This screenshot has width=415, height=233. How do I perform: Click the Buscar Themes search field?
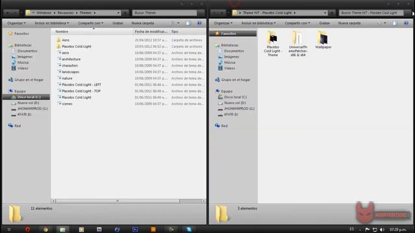(x=165, y=13)
